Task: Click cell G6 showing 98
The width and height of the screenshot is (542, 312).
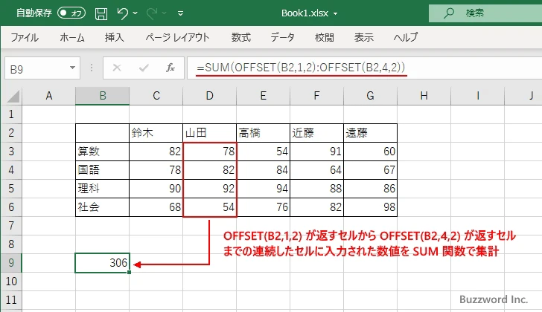Action: [x=370, y=207]
